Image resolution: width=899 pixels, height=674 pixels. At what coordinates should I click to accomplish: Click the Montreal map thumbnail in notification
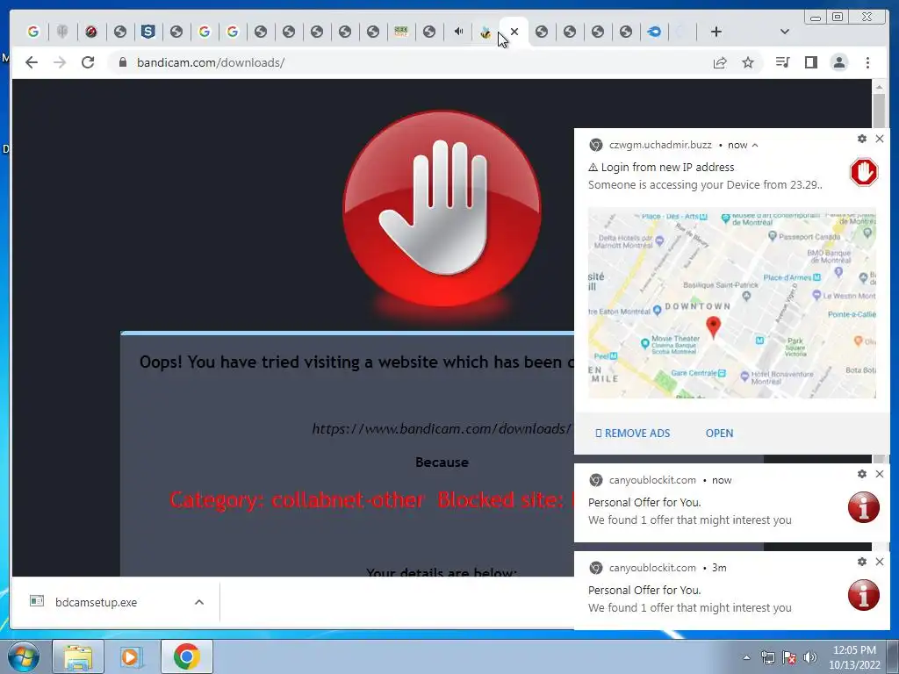tap(731, 303)
